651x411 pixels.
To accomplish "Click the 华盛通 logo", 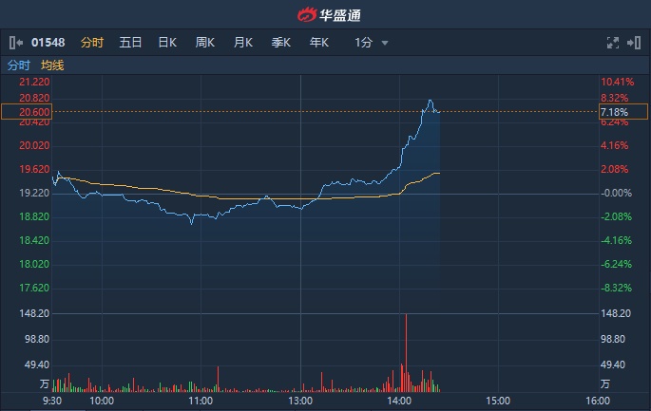I will point(325,14).
